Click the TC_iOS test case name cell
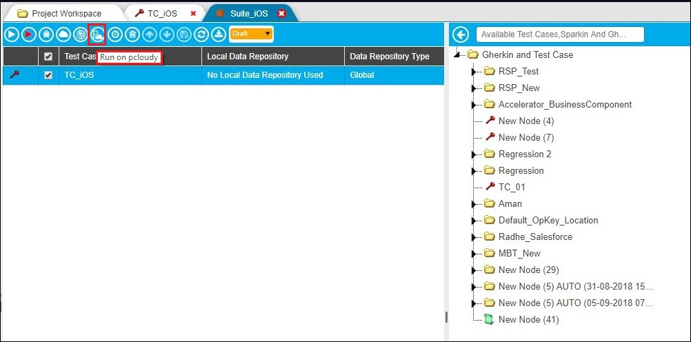The width and height of the screenshot is (691, 342). [x=130, y=75]
